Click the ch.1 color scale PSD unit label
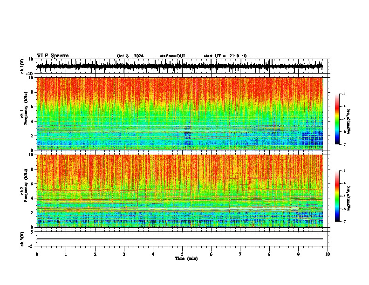This screenshot has width=369, height=285. tap(349, 122)
